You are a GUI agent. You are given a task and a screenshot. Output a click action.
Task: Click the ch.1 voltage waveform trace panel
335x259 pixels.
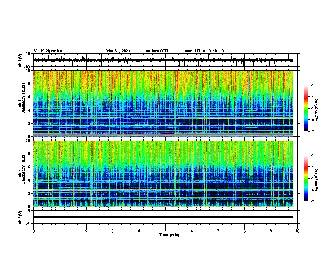165,60
